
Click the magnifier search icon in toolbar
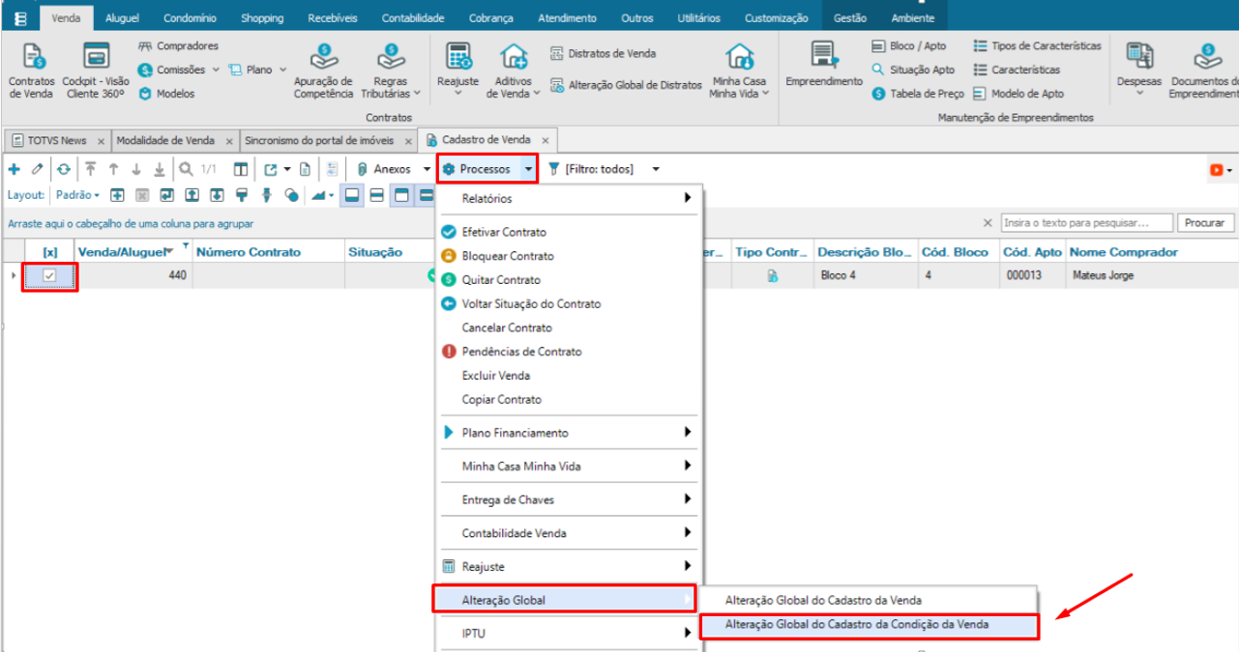click(186, 169)
